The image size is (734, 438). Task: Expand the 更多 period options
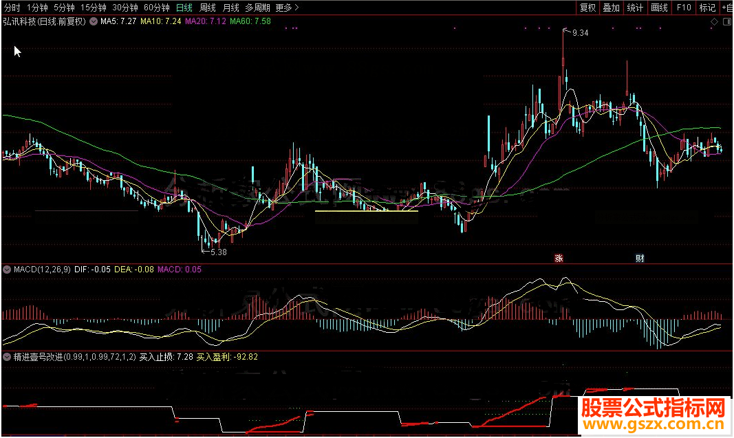click(287, 8)
